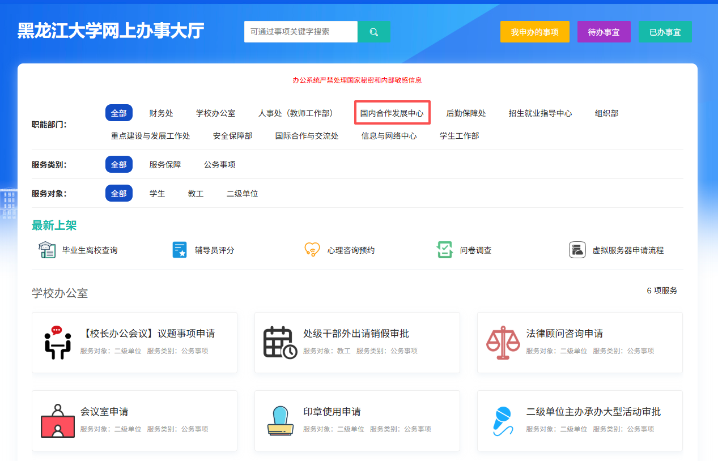The width and height of the screenshot is (718, 461).
Task: Select 教工 under service target filter
Action: (x=196, y=194)
